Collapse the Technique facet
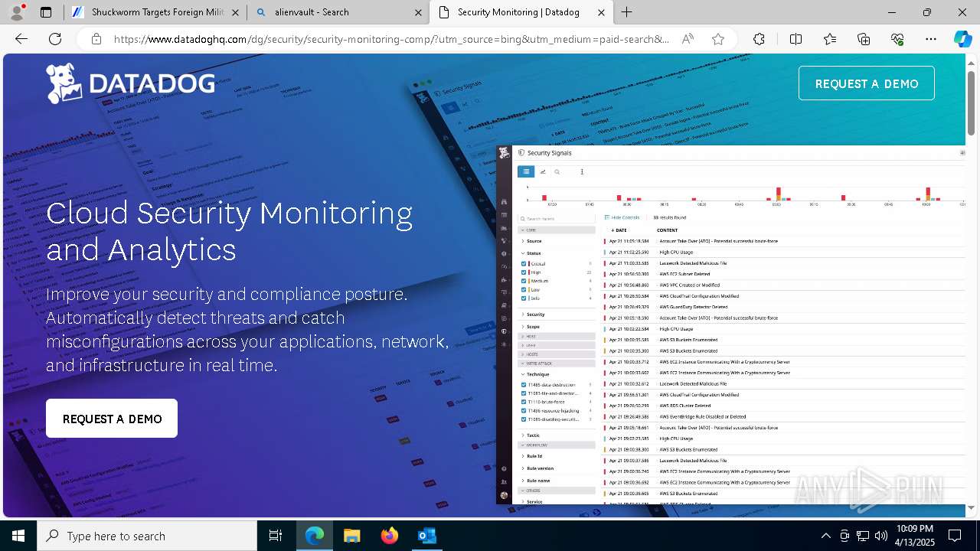This screenshot has height=551, width=980. [537, 375]
